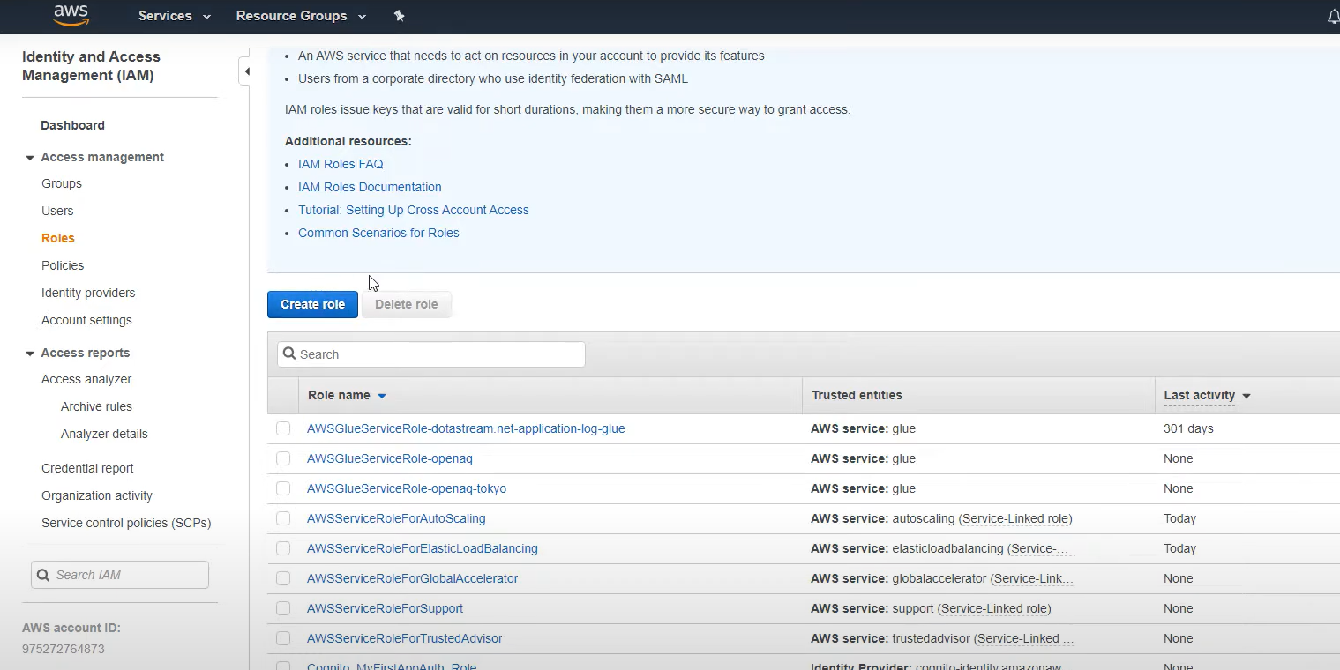Open Access analyzer in sidebar
Viewport: 1340px width, 670px height.
[x=86, y=379]
